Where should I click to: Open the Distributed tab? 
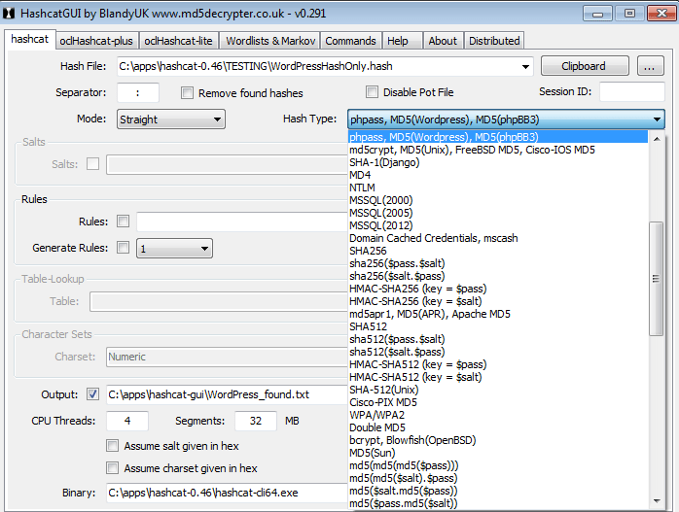494,41
